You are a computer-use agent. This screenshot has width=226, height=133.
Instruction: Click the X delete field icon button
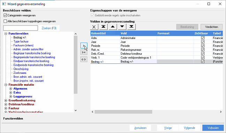94,27
